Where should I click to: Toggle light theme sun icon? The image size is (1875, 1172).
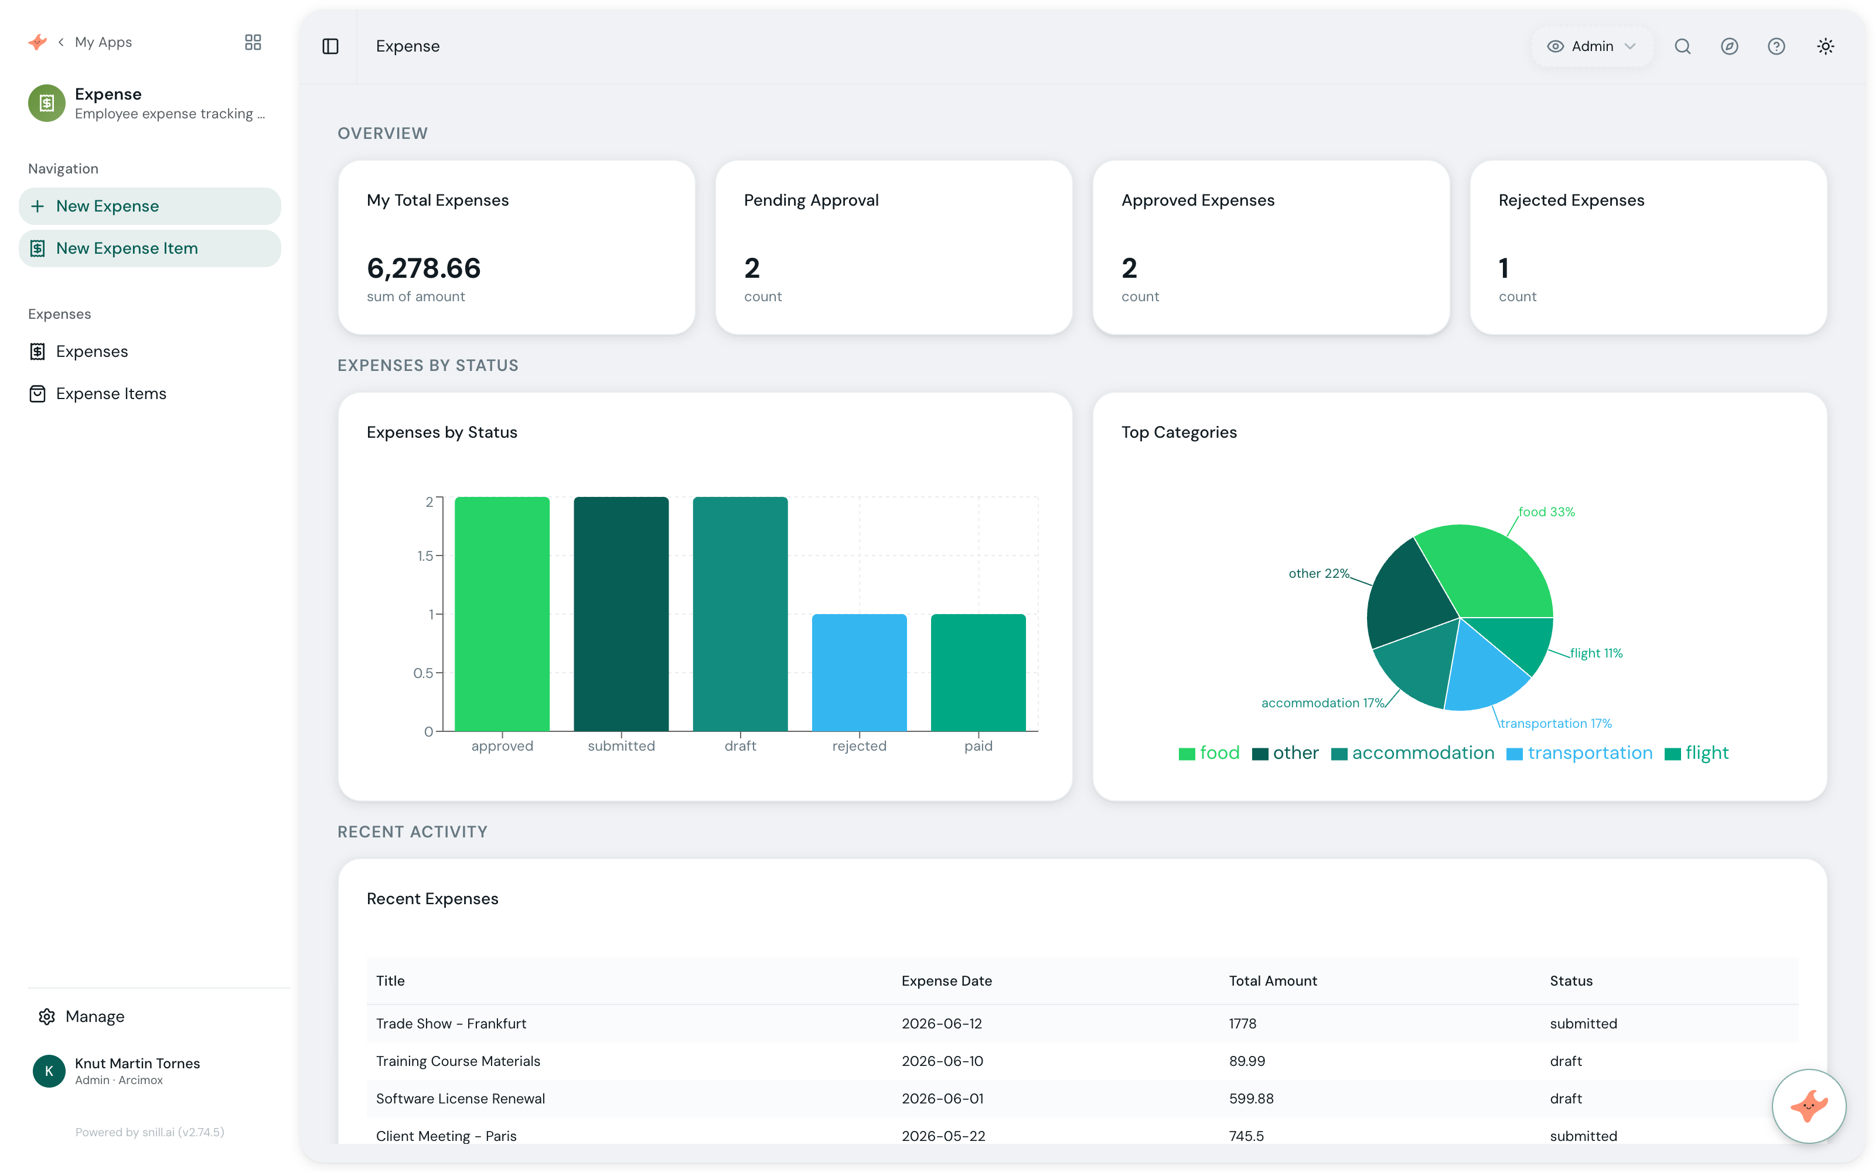tap(1825, 46)
